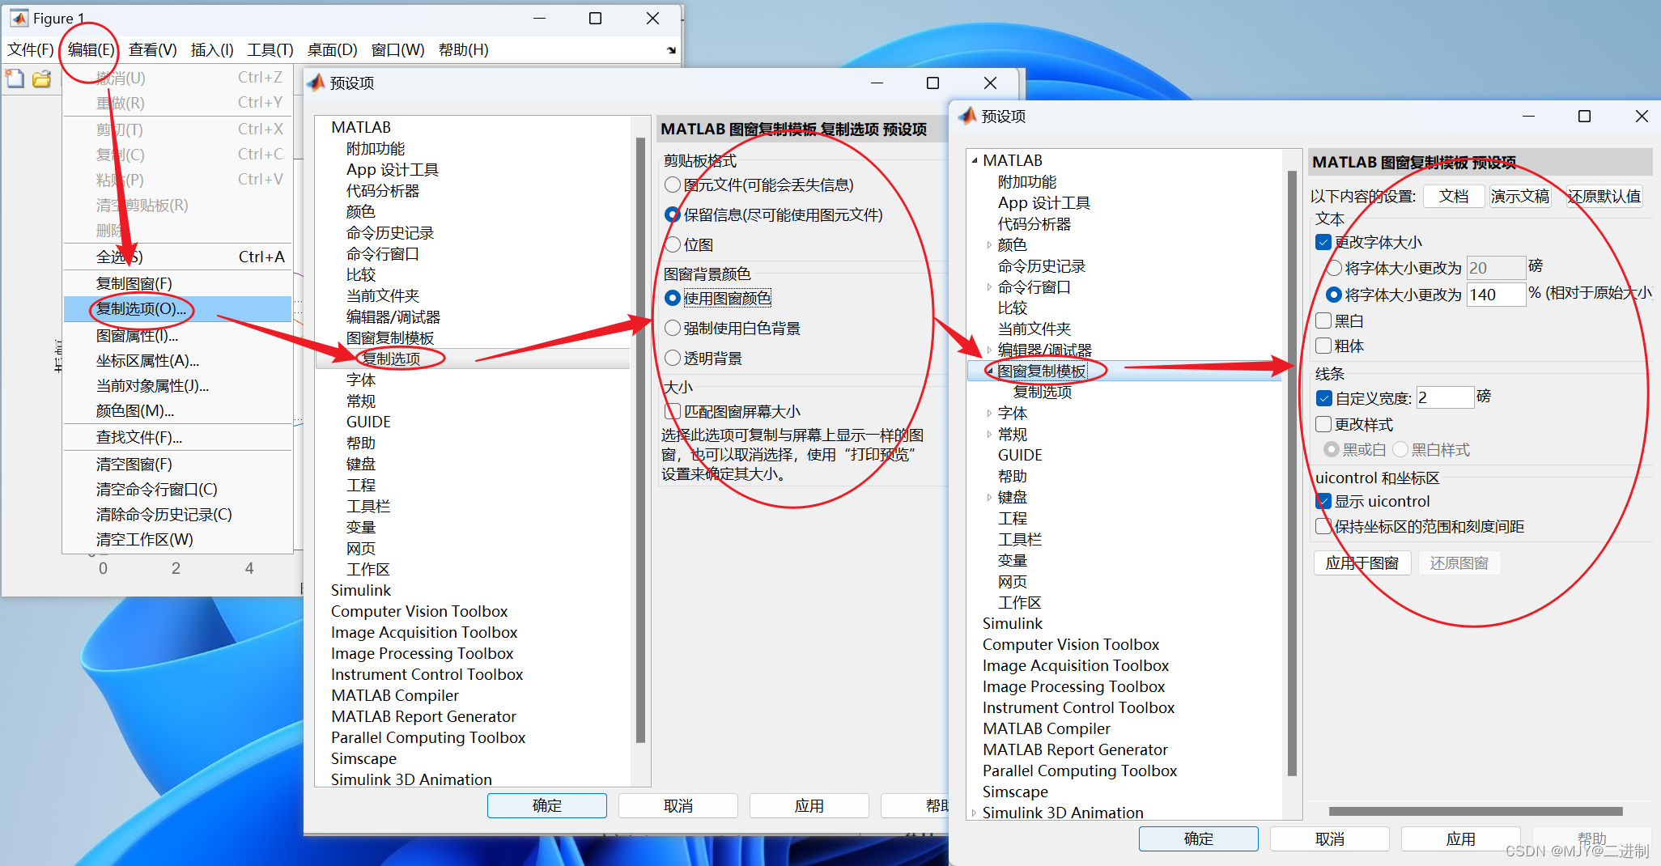Screen dimensions: 1661x866
Task: Select Image Processing Toolbox in middle dialog tree
Action: (422, 653)
